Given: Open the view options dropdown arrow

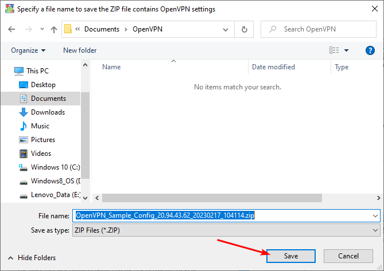Looking at the screenshot, I should pyautogui.click(x=347, y=50).
